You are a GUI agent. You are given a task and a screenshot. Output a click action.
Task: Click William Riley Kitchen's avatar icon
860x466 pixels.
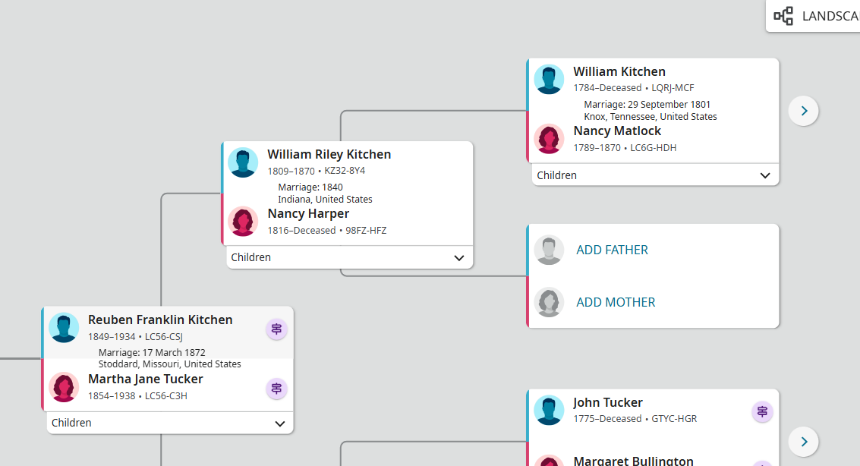click(x=243, y=162)
